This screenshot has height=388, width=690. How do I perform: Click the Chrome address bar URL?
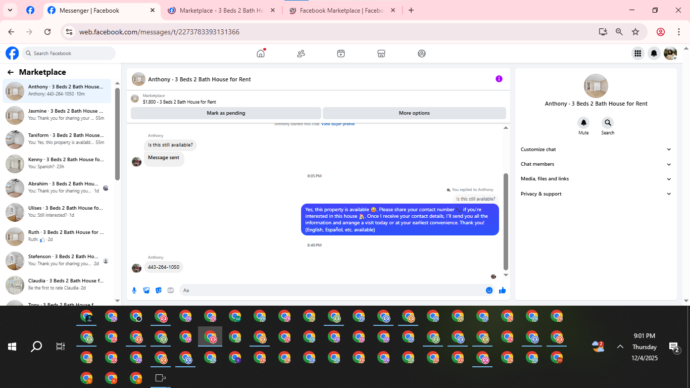click(159, 32)
